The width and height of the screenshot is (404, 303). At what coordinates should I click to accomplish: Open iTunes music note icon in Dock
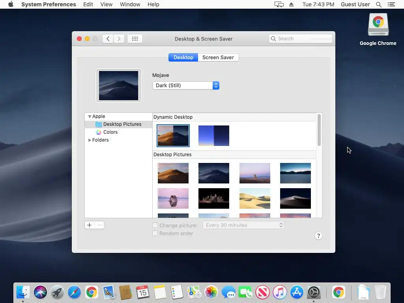[x=280, y=292]
